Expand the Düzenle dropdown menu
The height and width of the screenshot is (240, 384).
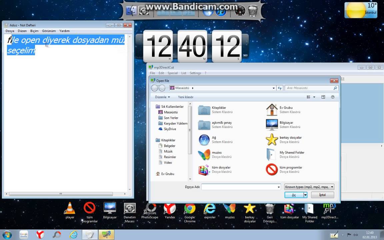162,97
